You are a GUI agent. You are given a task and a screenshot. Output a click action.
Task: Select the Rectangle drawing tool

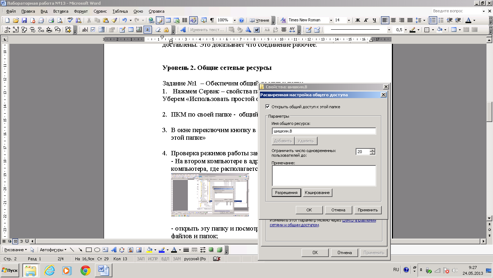(88, 250)
